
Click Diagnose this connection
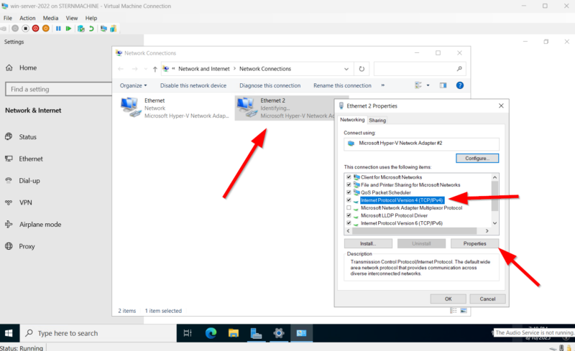[x=270, y=85]
